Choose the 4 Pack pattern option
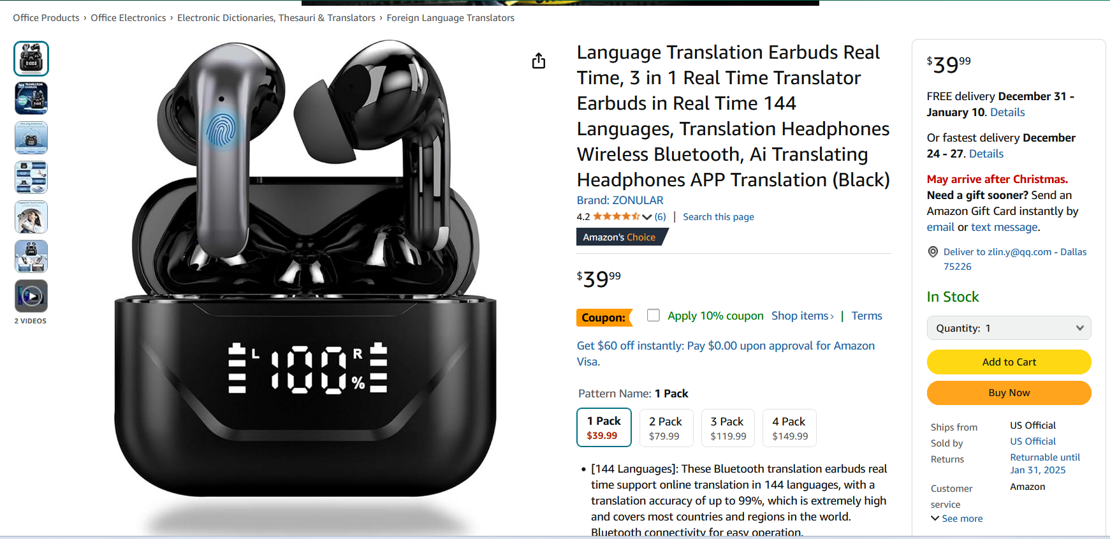The width and height of the screenshot is (1110, 539). point(789,428)
